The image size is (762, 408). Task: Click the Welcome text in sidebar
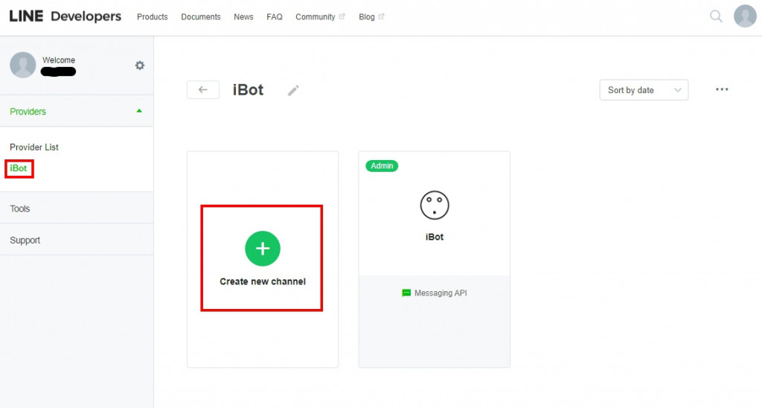(x=59, y=60)
